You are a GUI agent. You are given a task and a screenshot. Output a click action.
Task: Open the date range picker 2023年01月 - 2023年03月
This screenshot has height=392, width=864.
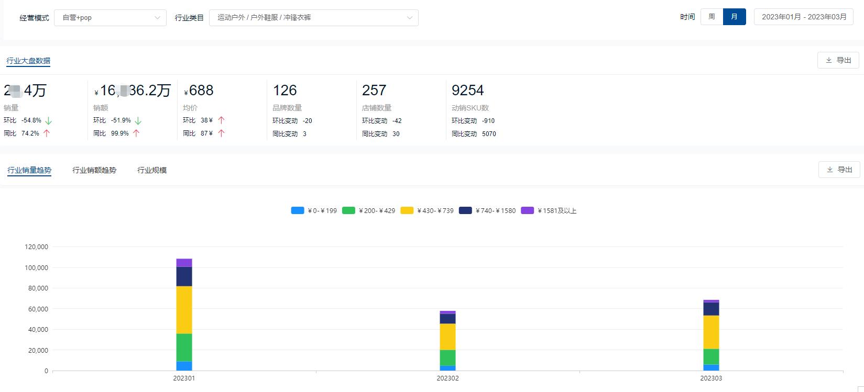point(803,17)
